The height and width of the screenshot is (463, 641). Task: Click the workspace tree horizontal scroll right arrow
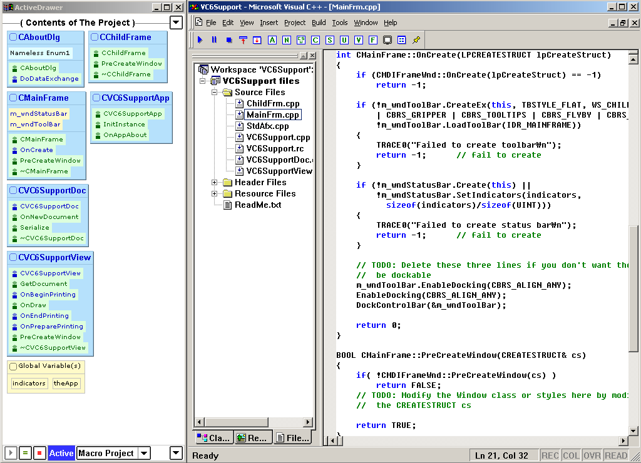(308, 422)
